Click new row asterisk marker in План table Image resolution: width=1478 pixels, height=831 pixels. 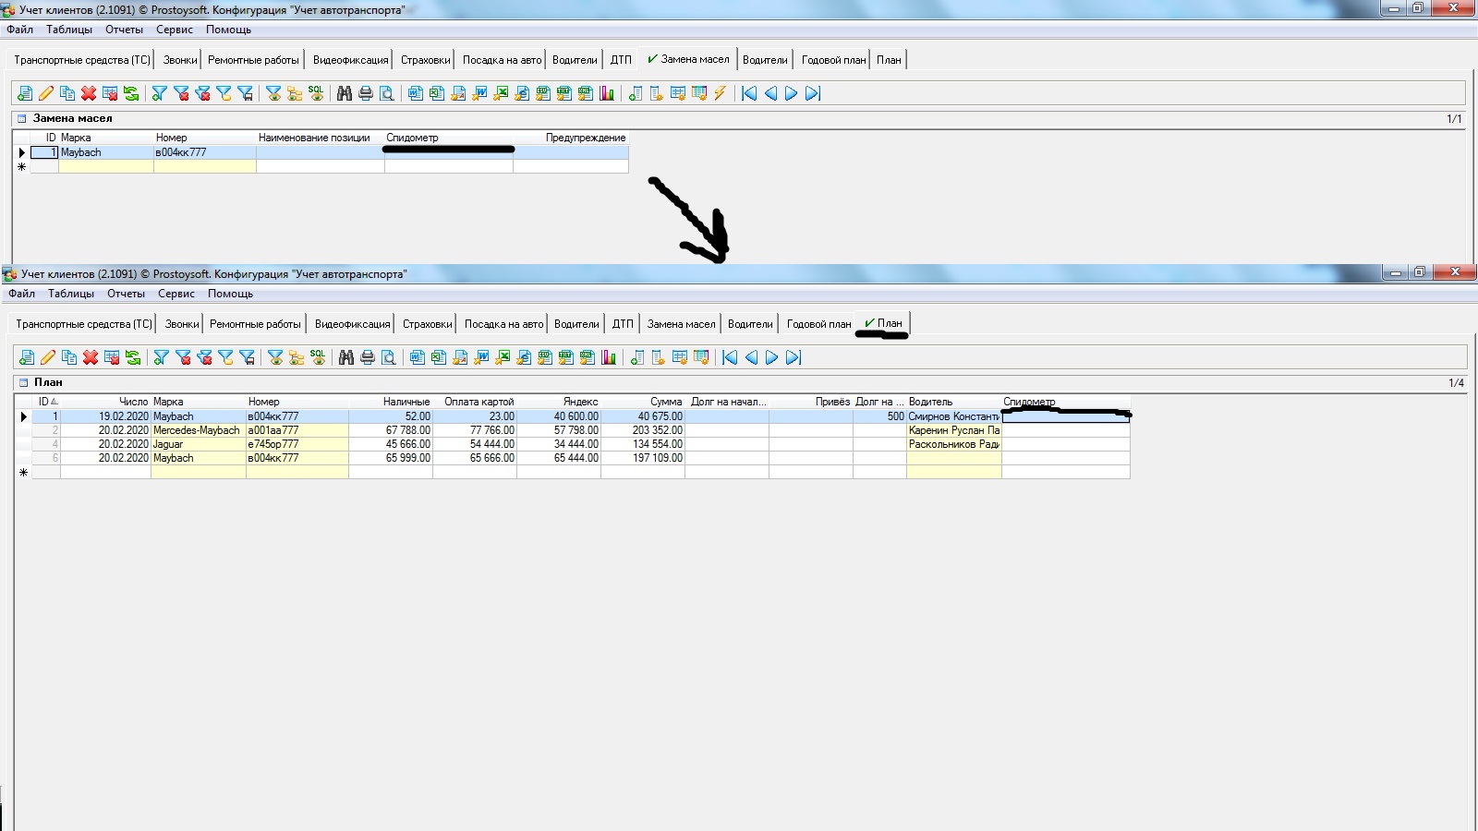(x=23, y=473)
